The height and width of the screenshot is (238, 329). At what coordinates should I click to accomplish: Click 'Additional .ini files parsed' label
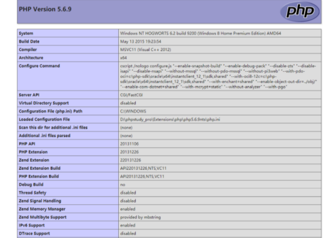[45, 136]
